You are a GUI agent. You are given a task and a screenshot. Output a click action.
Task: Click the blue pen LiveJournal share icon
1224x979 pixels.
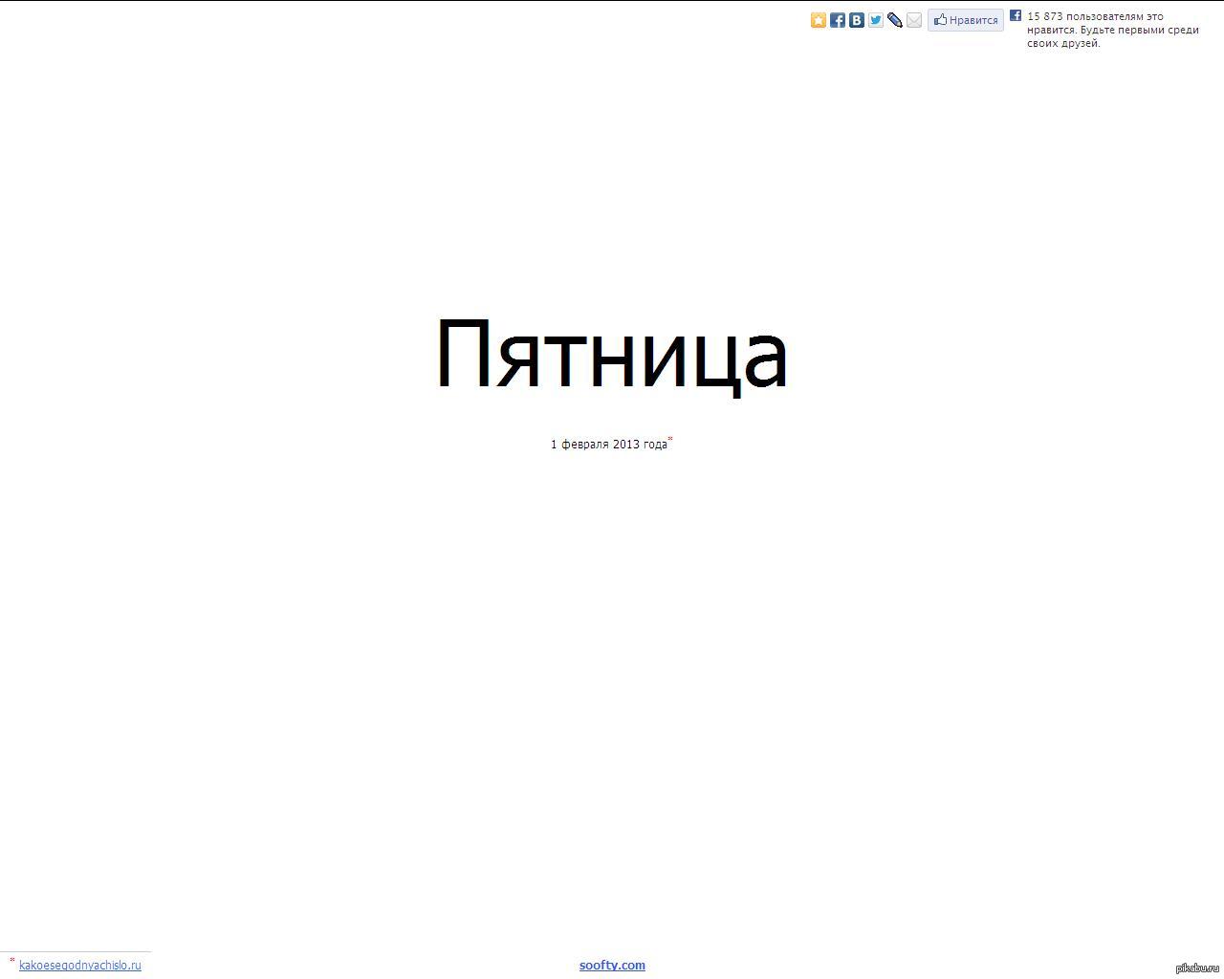click(895, 20)
